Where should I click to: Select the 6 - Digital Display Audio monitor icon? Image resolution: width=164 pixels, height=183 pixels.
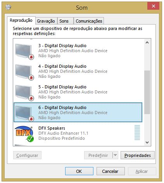click(24, 113)
